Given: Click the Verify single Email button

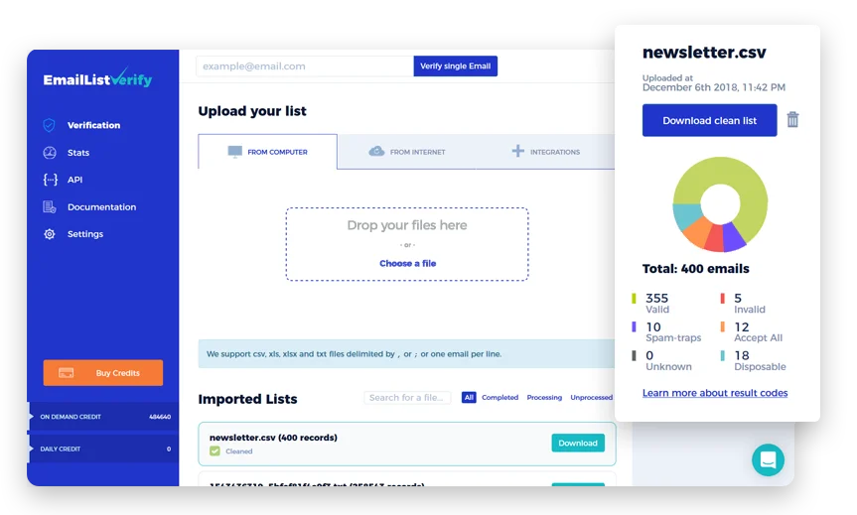Looking at the screenshot, I should (x=455, y=66).
